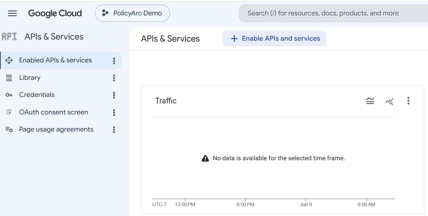Click the Jun 9 axis marker
The height and width of the screenshot is (216, 428).
(x=306, y=204)
